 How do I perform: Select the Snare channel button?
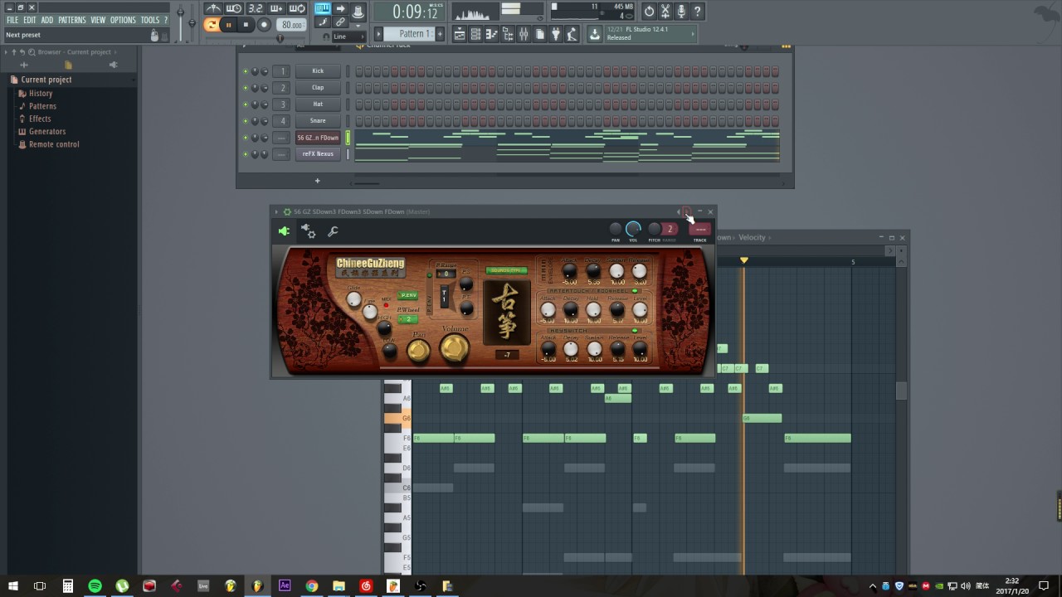point(318,121)
